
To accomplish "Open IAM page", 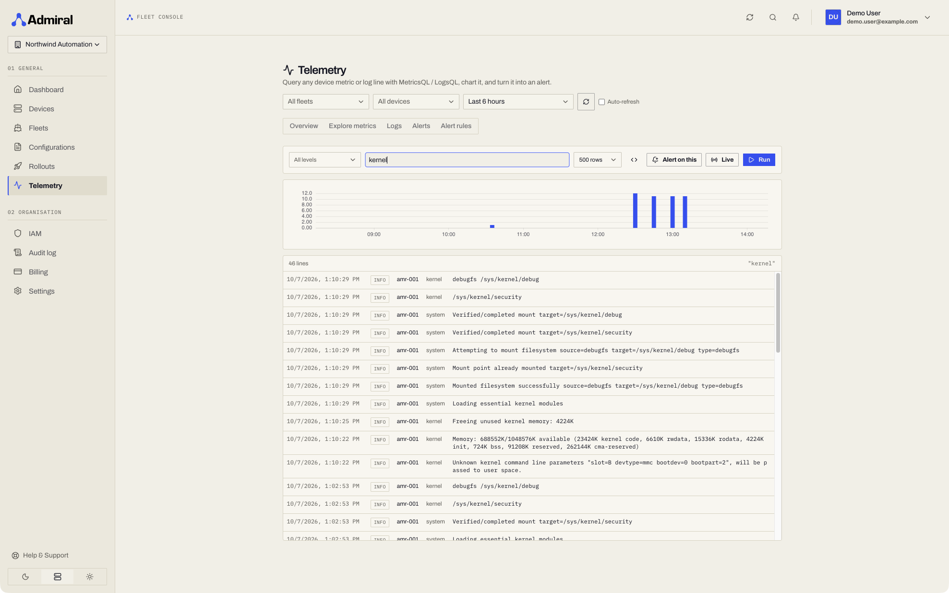I will (x=57, y=234).
